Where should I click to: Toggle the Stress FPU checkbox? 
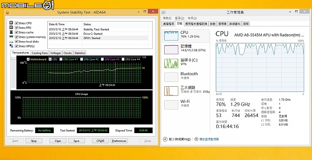pyautogui.click(x=16, y=28)
